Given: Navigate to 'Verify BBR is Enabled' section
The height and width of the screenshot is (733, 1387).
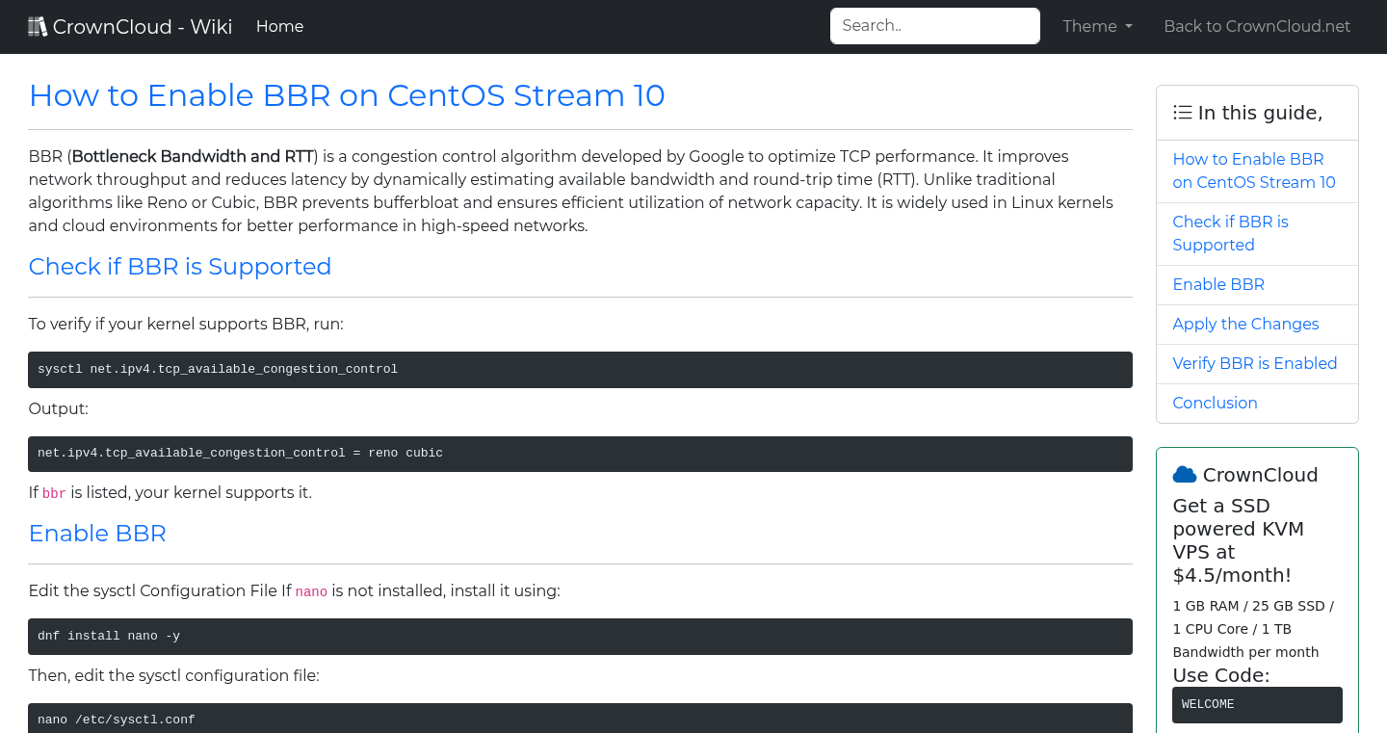Looking at the screenshot, I should pyautogui.click(x=1255, y=363).
